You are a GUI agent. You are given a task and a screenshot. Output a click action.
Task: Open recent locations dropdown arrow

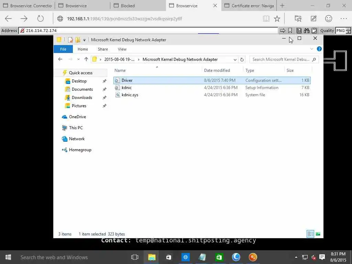coord(78,59)
